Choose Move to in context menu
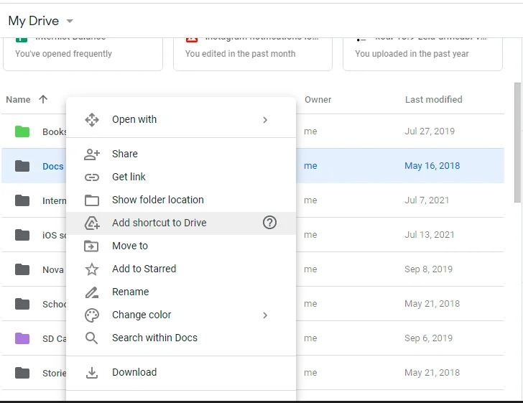523x403 pixels. pos(181,246)
